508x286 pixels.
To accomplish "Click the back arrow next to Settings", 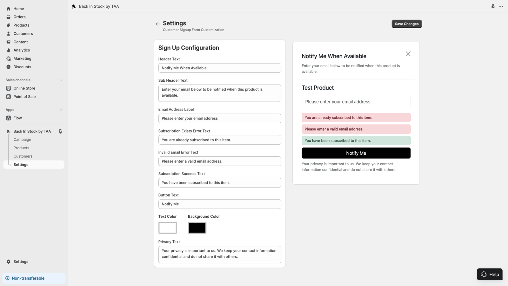I will click(158, 24).
